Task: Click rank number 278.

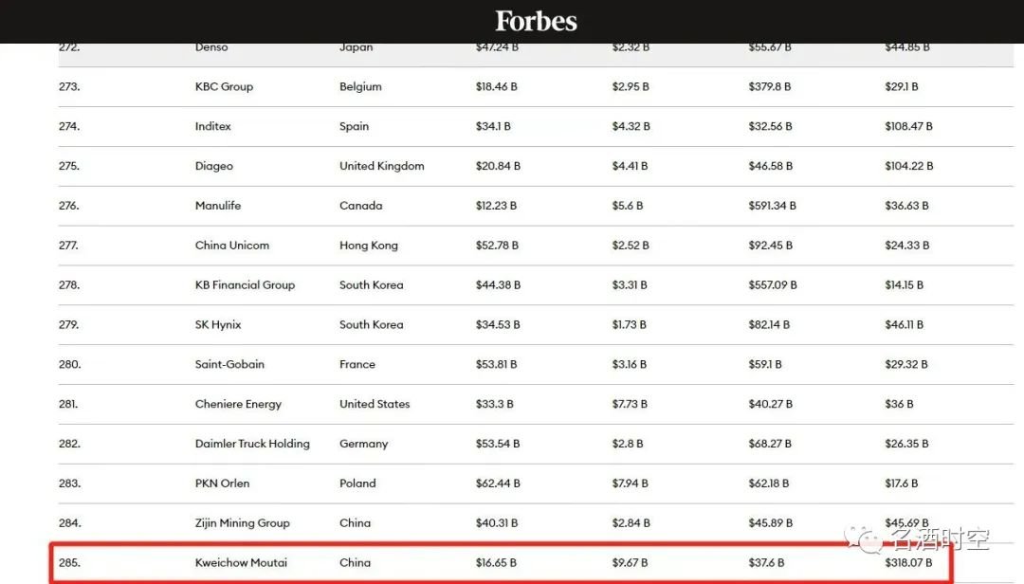Action: tap(69, 284)
